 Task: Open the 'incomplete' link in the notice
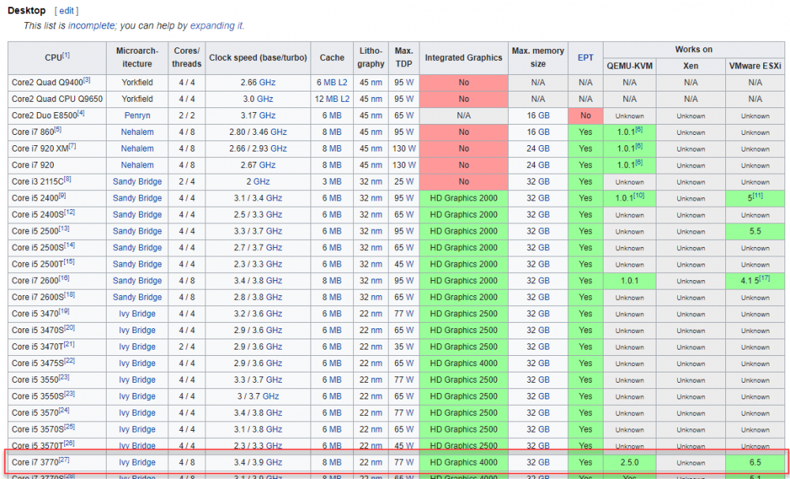click(91, 26)
